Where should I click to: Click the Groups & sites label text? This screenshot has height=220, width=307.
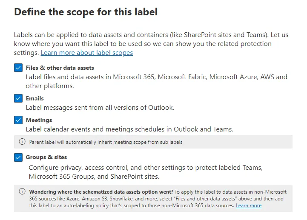pyautogui.click(x=46, y=157)
